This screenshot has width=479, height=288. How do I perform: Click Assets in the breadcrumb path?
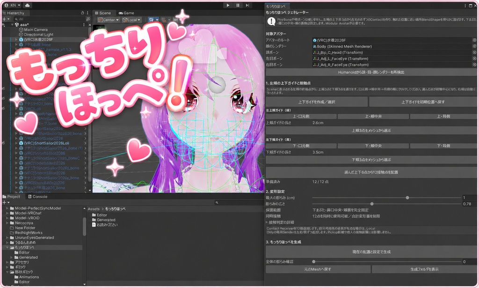pos(94,209)
